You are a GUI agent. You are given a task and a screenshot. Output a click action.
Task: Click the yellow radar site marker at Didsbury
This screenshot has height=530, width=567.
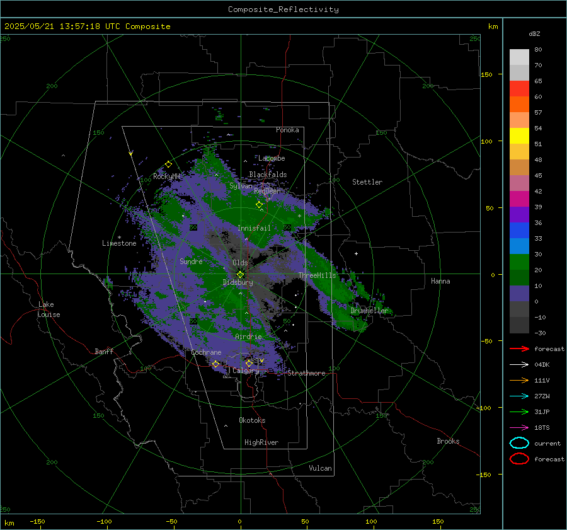(240, 275)
